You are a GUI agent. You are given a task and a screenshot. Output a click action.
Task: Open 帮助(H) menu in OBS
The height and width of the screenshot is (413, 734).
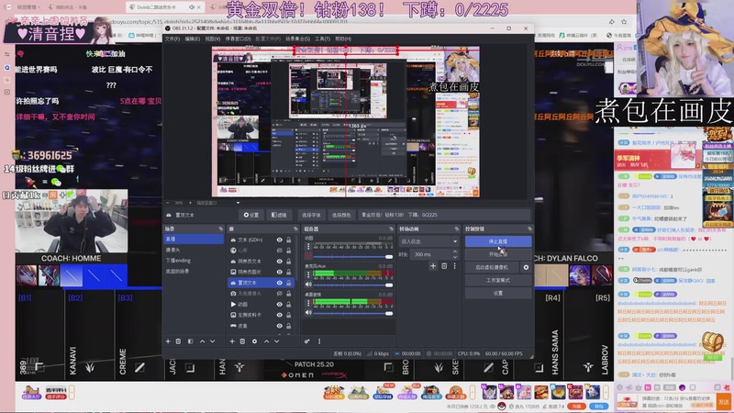coord(342,39)
